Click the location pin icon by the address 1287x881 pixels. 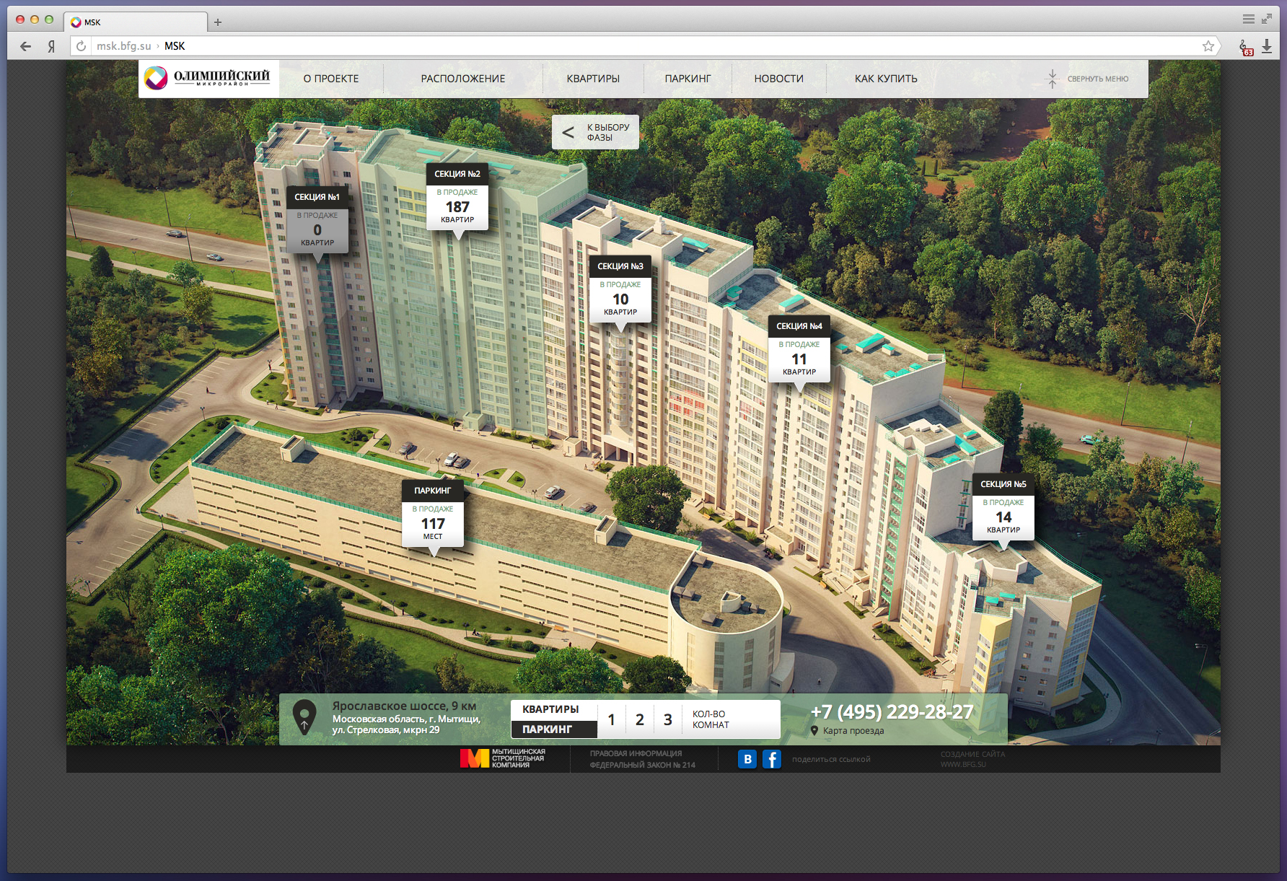[x=304, y=717]
